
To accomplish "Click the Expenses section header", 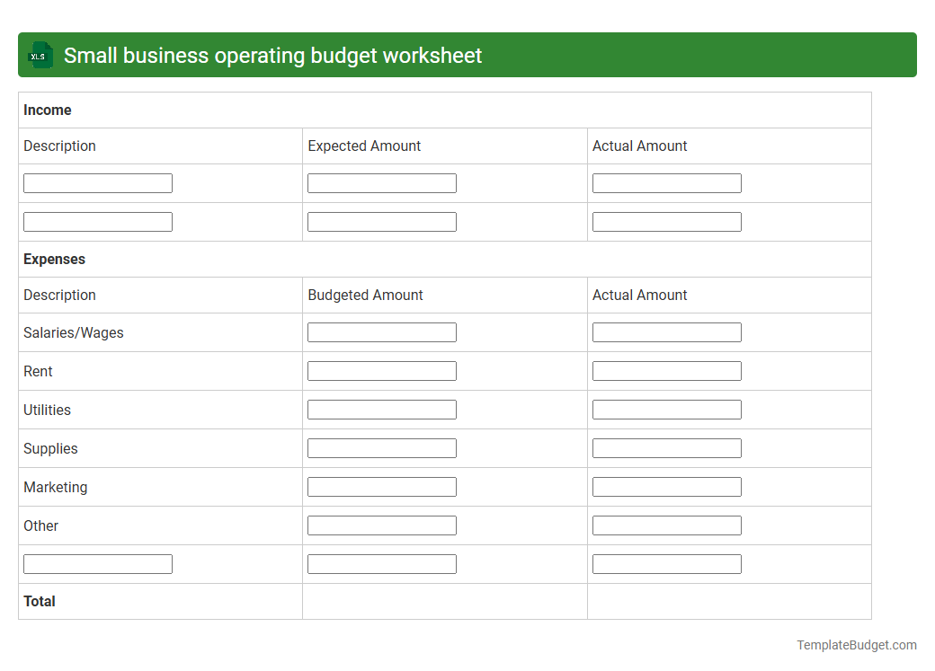I will point(54,259).
